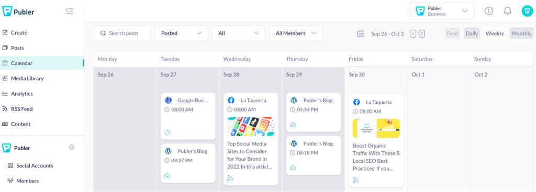Open the 09:27 PM Publer's Blog post
Screen dimensions: 536x192
(x=188, y=163)
